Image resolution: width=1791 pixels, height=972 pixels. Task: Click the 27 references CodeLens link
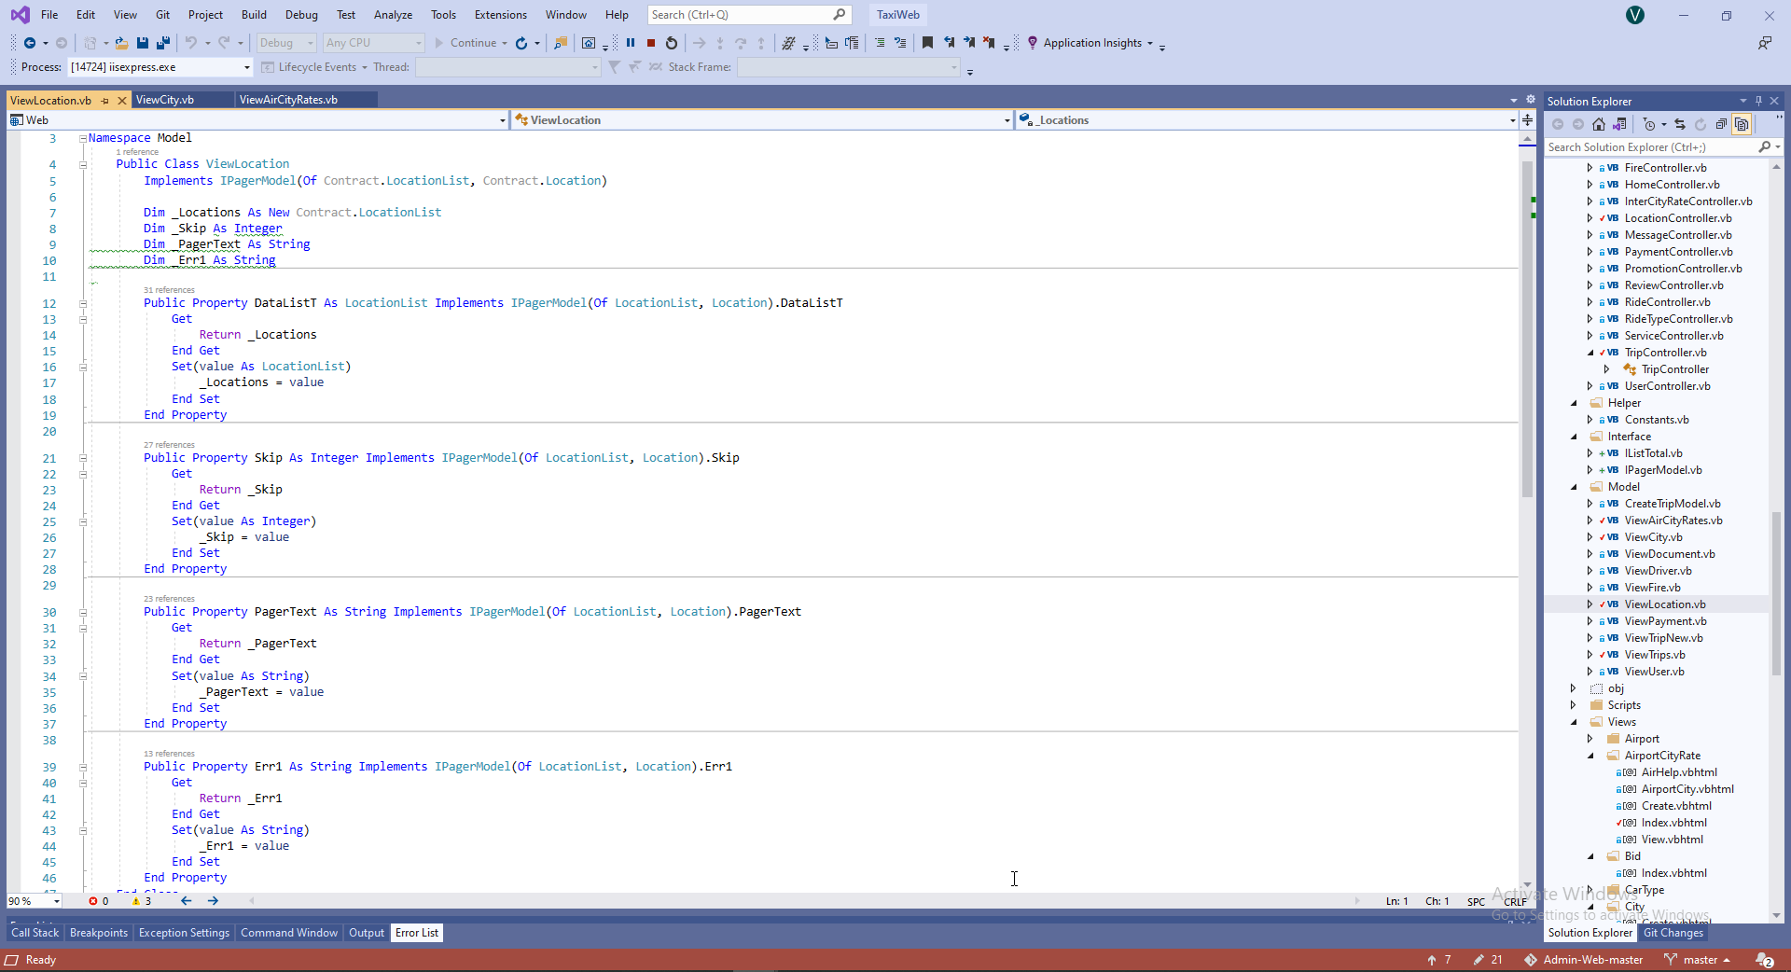tap(169, 445)
